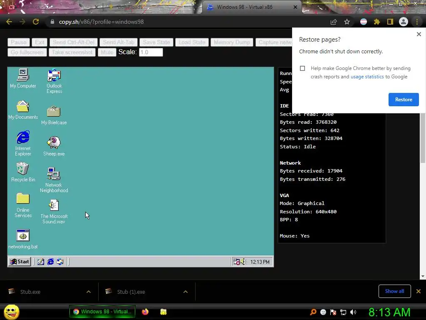Mute the emulator sound

click(107, 52)
